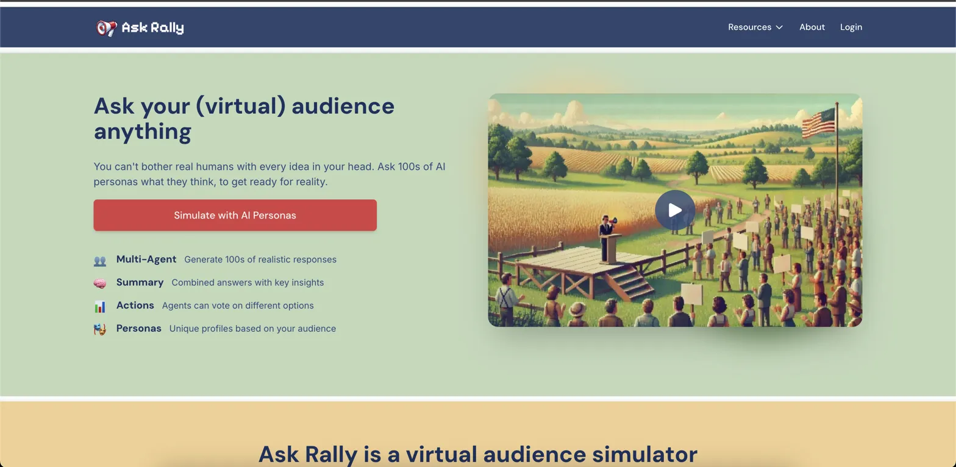The width and height of the screenshot is (956, 467).
Task: Select the Multi-Agent feature label
Action: point(146,259)
